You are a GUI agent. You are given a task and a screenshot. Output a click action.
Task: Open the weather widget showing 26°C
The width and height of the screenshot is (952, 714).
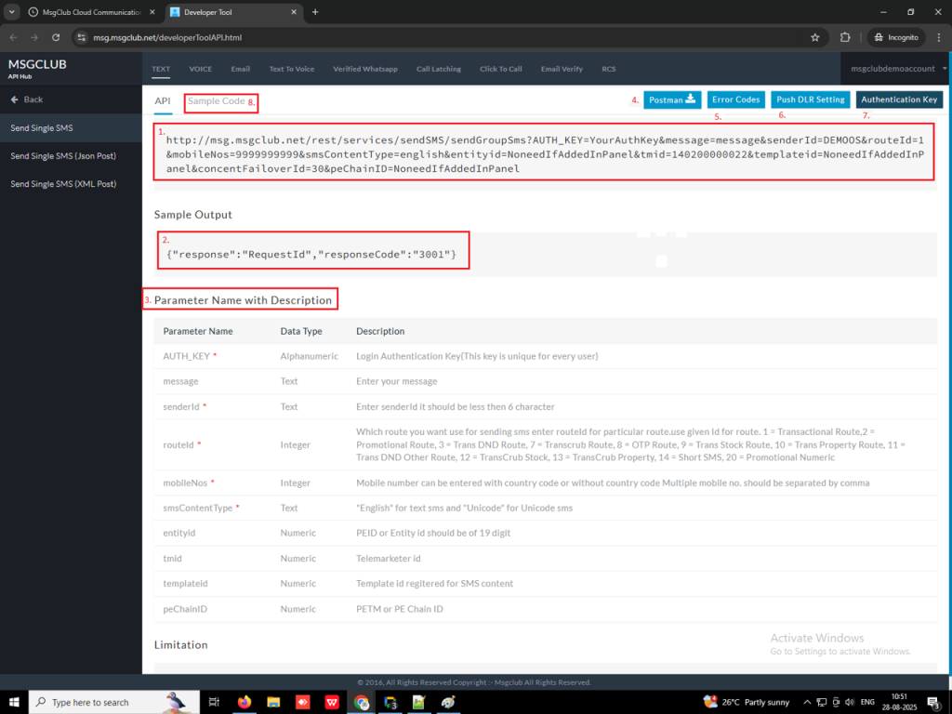[x=747, y=703]
